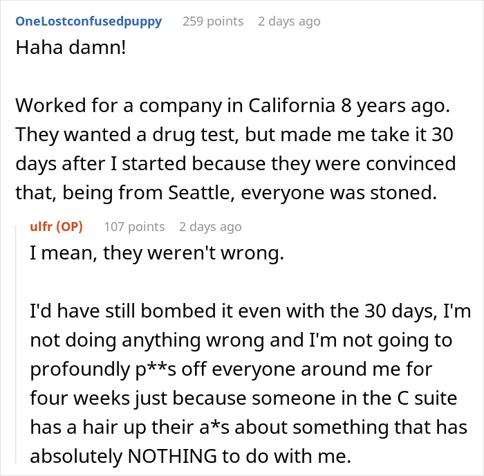Open top comment's '2 days ago' timestamp

[289, 21]
